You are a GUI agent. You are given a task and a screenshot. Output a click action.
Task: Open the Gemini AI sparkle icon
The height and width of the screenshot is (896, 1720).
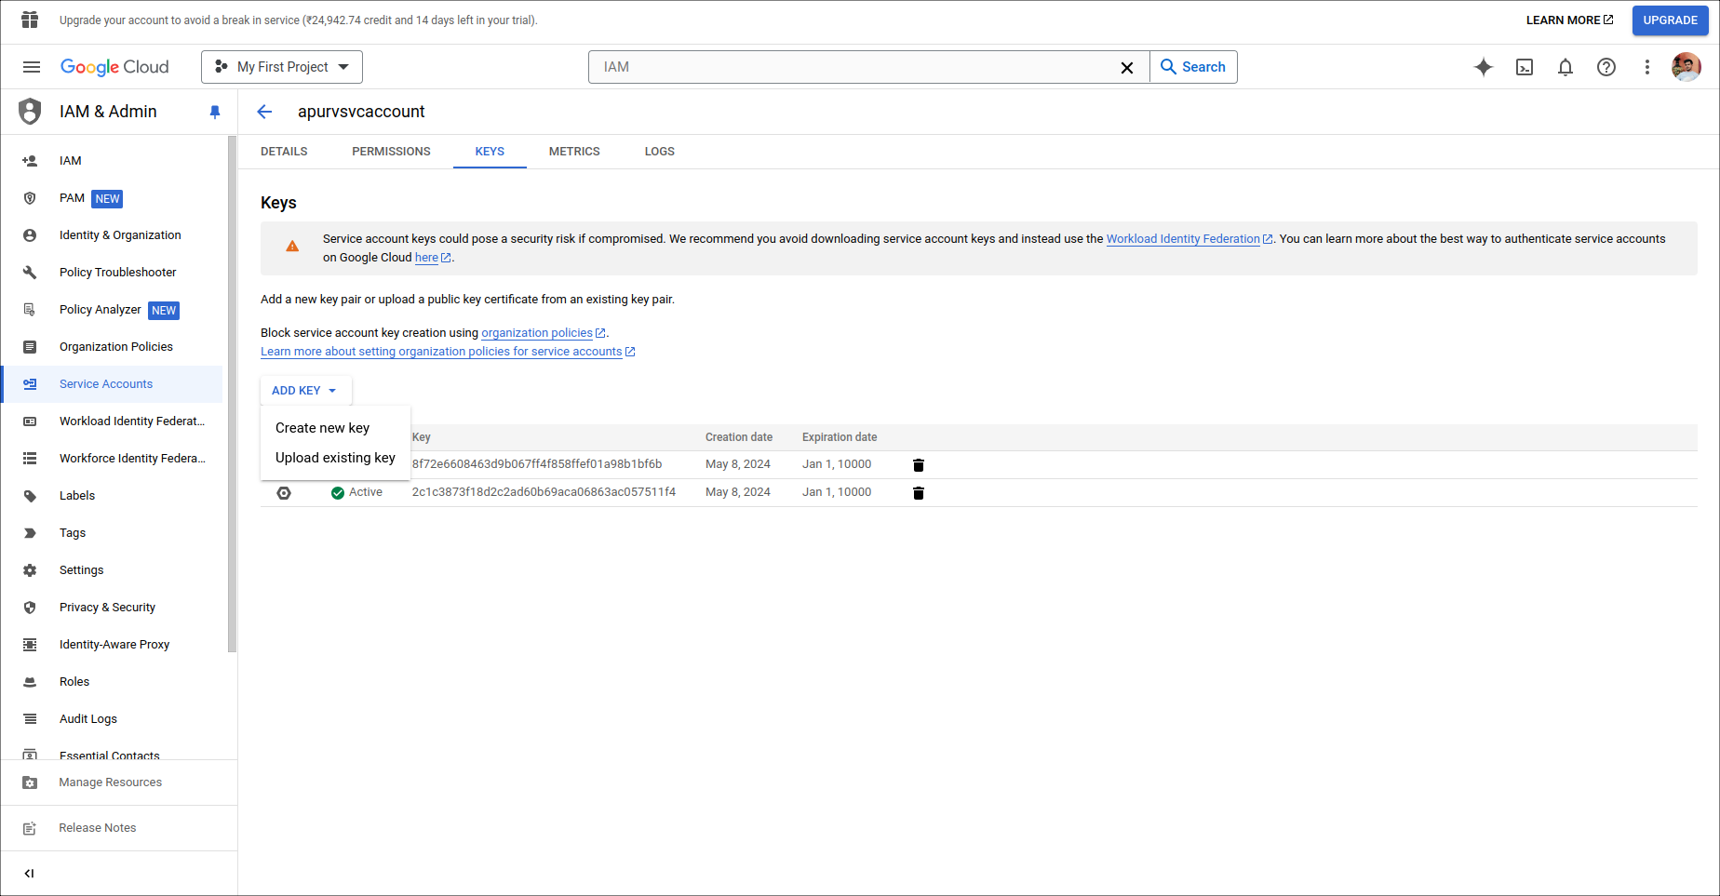(1484, 67)
